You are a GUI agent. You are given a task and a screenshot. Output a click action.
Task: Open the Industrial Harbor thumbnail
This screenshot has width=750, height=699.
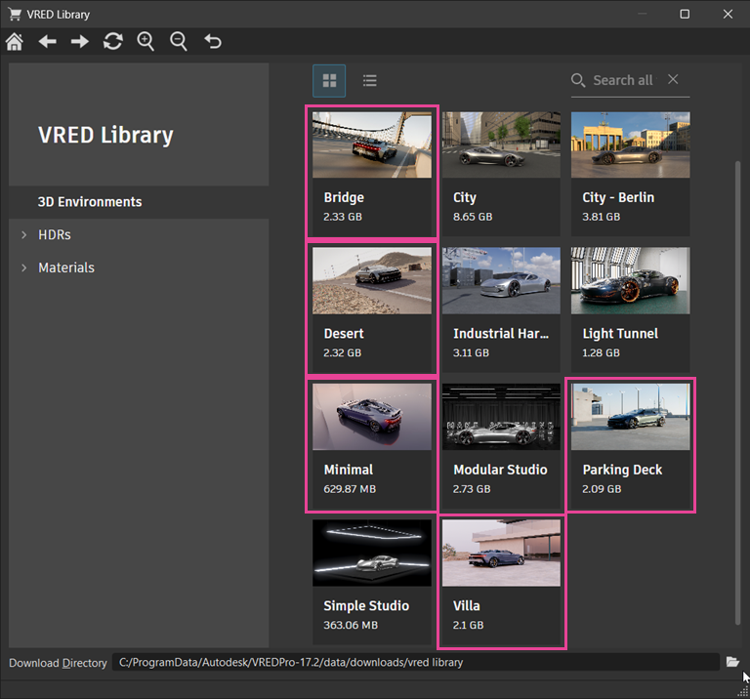[x=501, y=280]
